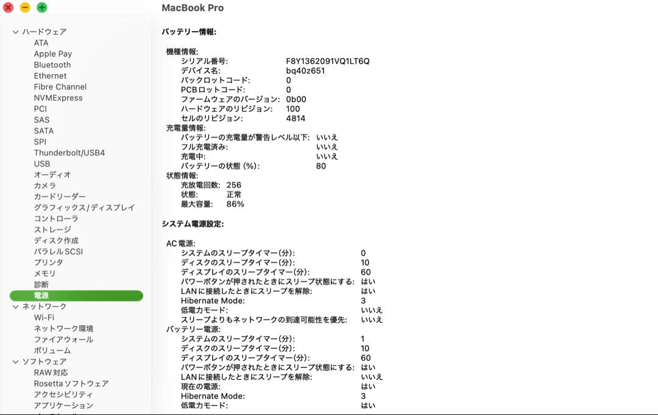
Task: Select Thunderbolt/USB4 in sidebar
Action: pos(69,153)
